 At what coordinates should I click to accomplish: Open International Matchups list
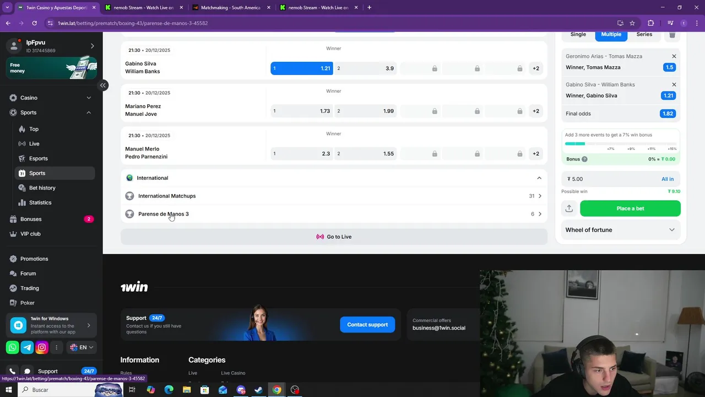(334, 196)
